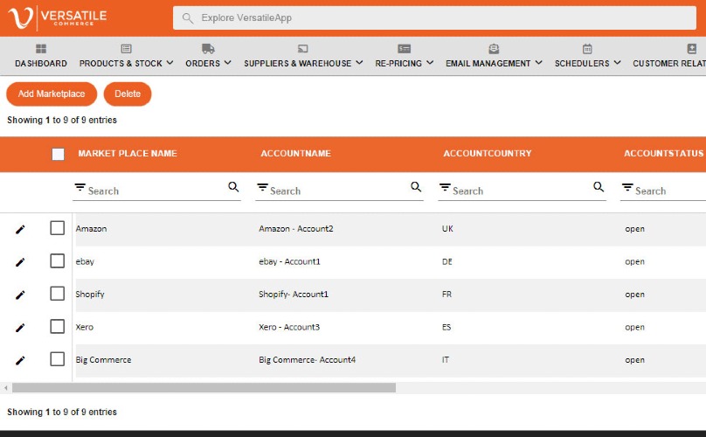Expand the Email Management chevron
Viewport: 706px width, 437px height.
539,63
